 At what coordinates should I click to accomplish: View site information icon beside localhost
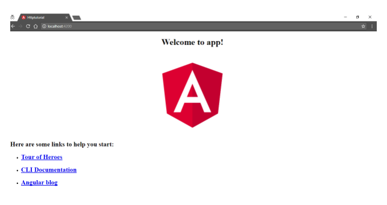[x=44, y=26]
